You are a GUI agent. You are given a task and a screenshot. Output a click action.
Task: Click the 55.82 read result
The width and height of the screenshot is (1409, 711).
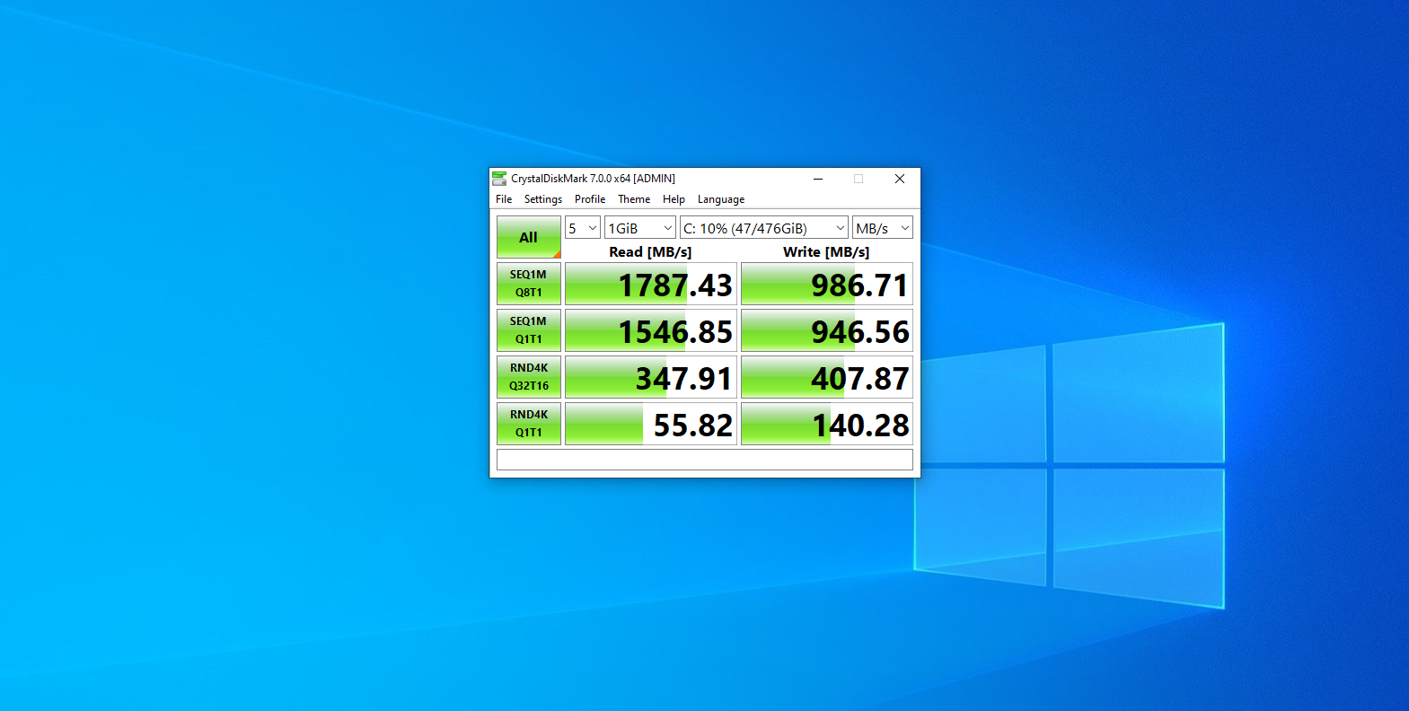(651, 424)
